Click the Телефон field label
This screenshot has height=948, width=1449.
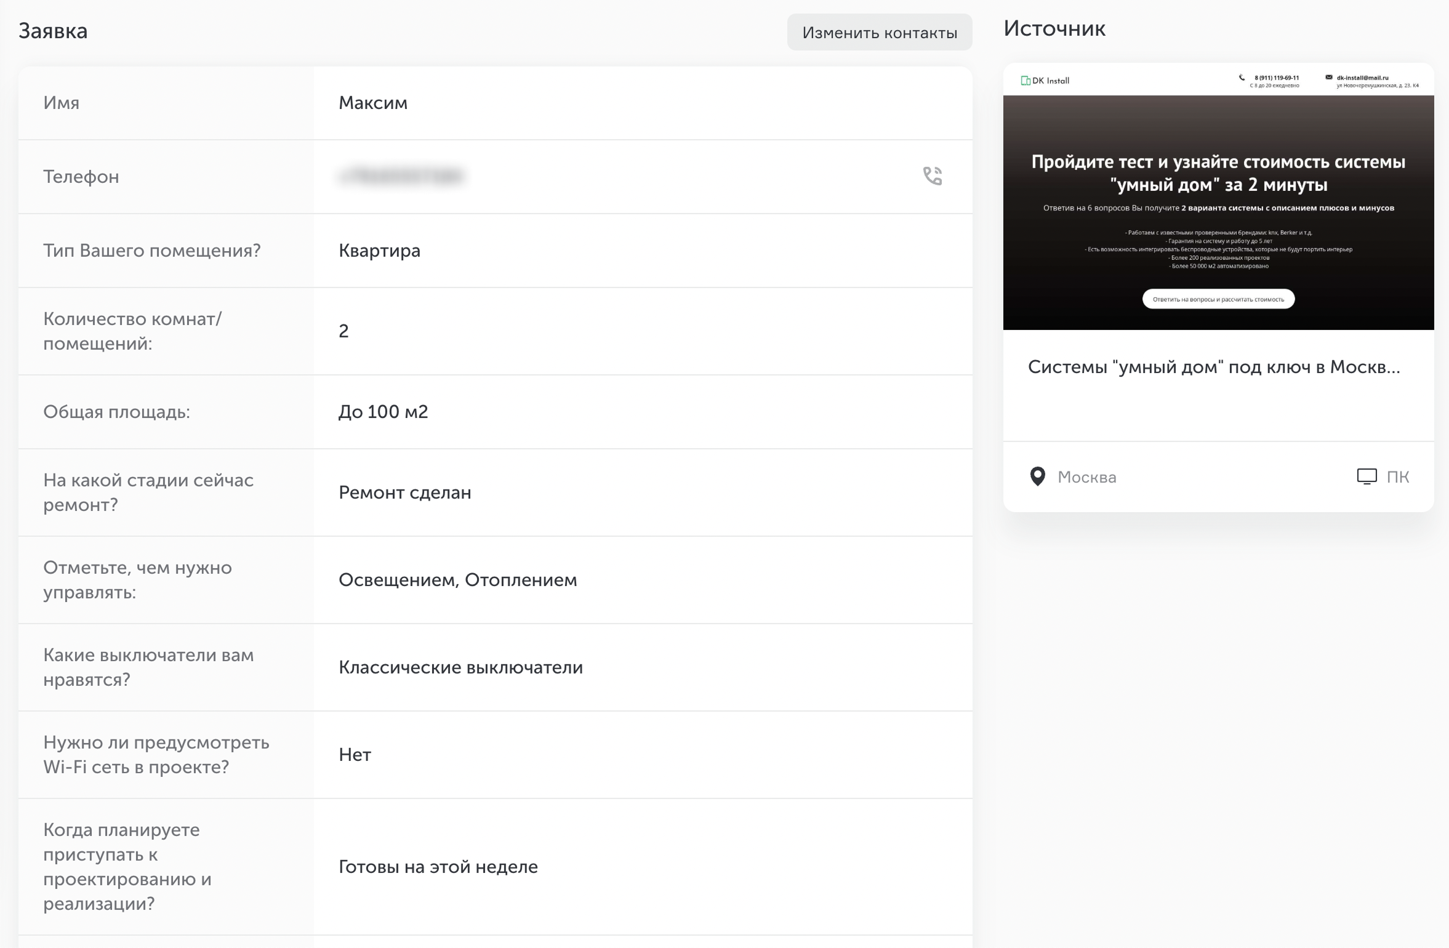coord(81,177)
